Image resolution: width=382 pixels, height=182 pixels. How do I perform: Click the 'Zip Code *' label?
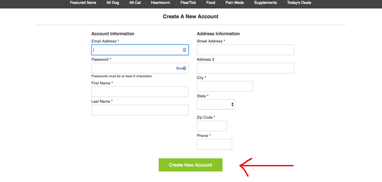(206, 117)
